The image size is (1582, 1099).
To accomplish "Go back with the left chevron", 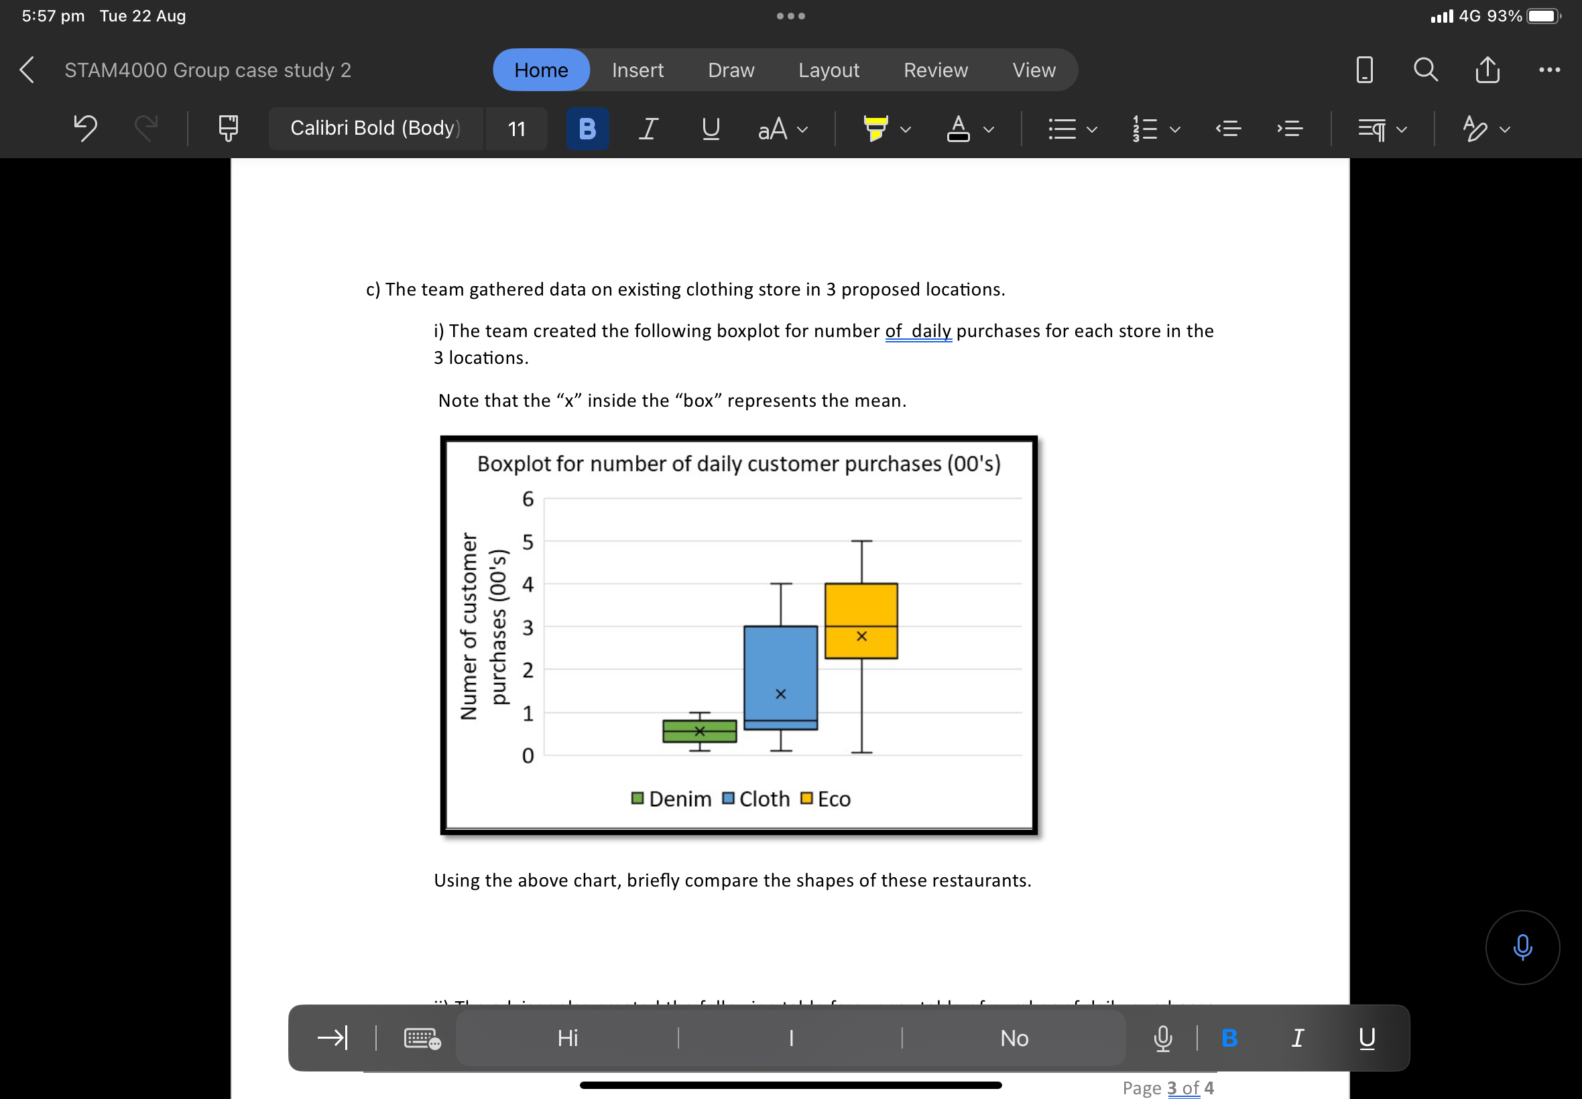I will tap(27, 70).
